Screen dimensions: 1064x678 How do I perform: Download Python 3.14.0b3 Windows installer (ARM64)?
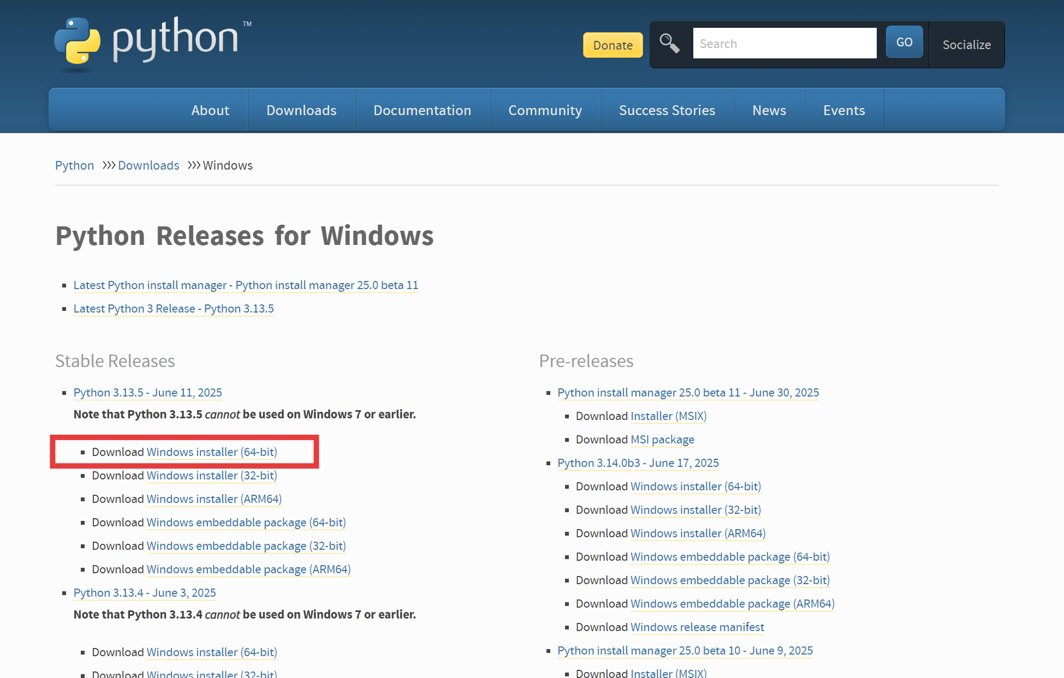(x=698, y=533)
